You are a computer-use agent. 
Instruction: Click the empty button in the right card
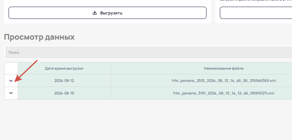click(256, 13)
